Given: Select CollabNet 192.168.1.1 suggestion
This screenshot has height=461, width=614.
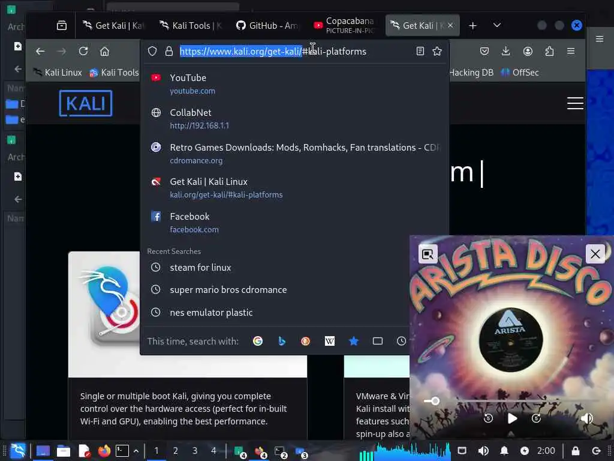Looking at the screenshot, I should click(294, 119).
